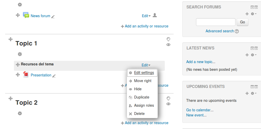Viewport: 261px width, 129px height.
Task: Highlight Topic 1 with the lightbulb icon
Action: pos(168,39)
